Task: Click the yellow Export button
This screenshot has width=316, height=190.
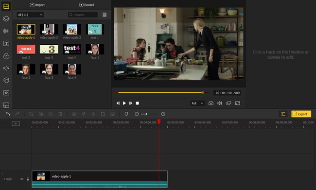Action: 301,114
